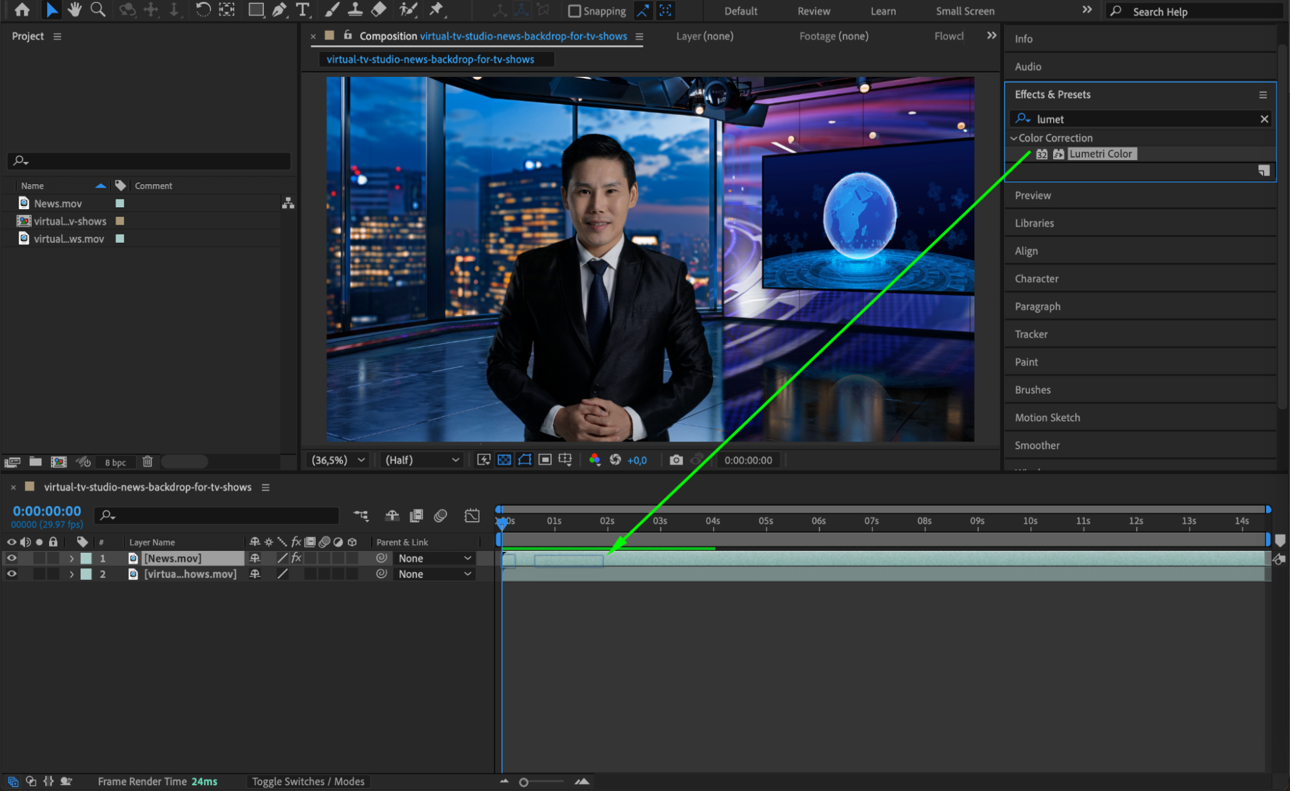Select the Puppet Pin tool

[437, 10]
